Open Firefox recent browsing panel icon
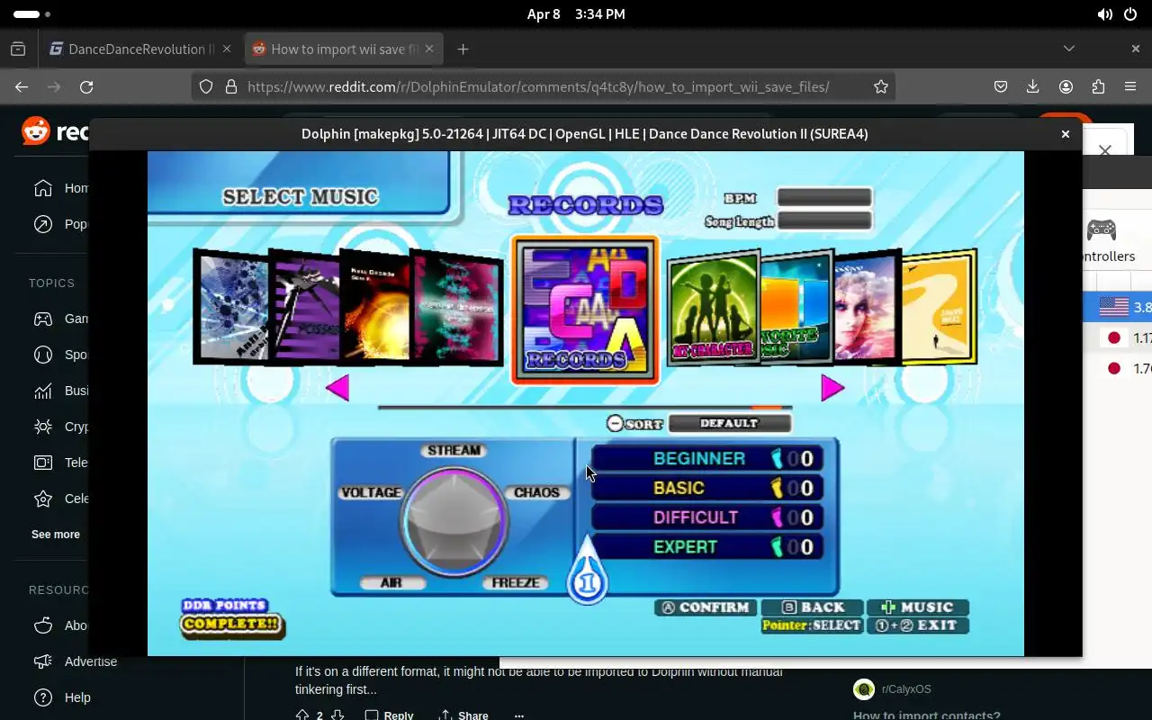The height and width of the screenshot is (720, 1152). point(18,49)
